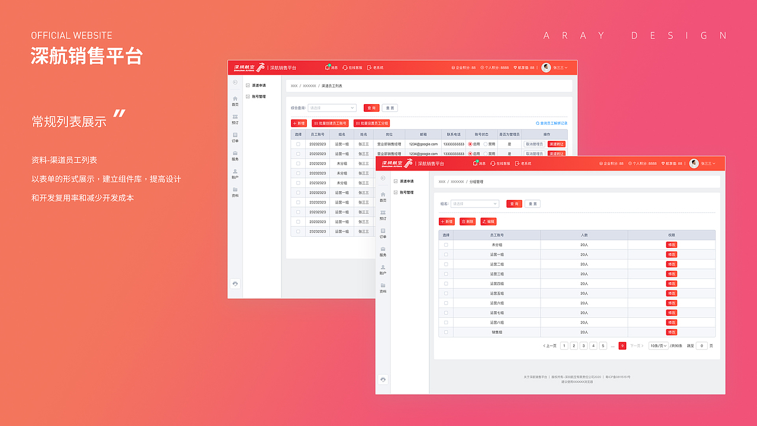Tick checkbox for 运营二组 row
Image resolution: width=757 pixels, height=426 pixels.
pos(446,264)
